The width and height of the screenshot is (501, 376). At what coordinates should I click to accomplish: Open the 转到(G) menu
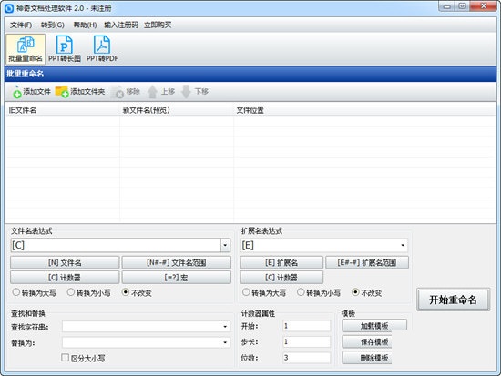pyautogui.click(x=53, y=25)
